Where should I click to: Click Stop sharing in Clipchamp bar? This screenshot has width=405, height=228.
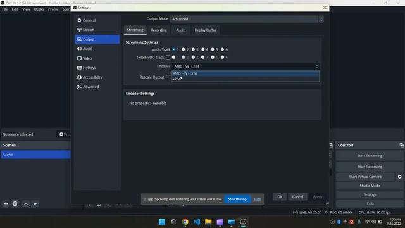(237, 199)
